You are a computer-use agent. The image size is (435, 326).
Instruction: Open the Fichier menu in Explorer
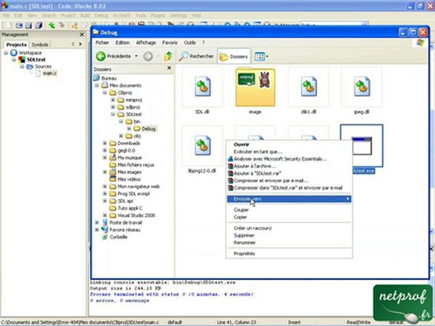coord(102,43)
